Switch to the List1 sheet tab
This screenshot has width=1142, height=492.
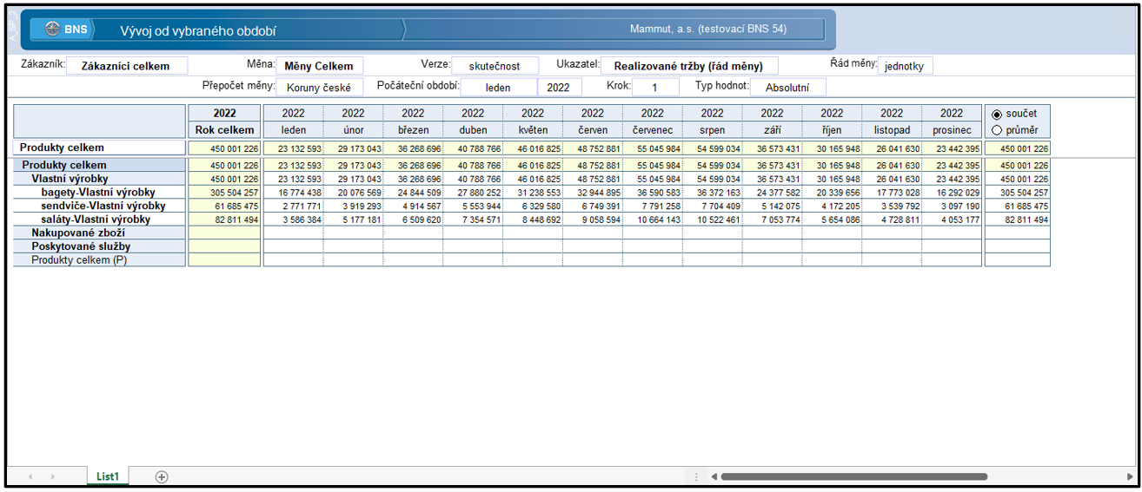[108, 476]
